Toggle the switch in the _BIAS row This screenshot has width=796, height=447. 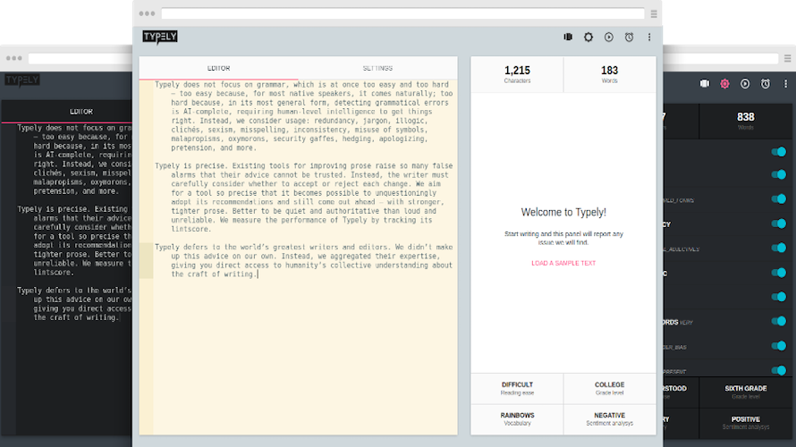pyautogui.click(x=779, y=346)
